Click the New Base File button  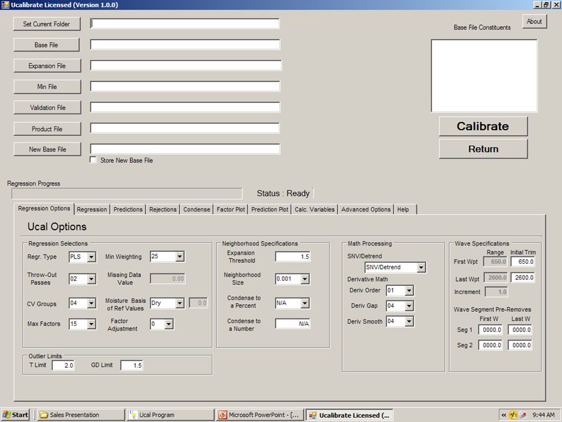point(47,149)
